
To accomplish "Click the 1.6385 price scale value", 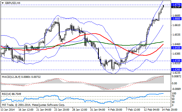I will point(176,54).
